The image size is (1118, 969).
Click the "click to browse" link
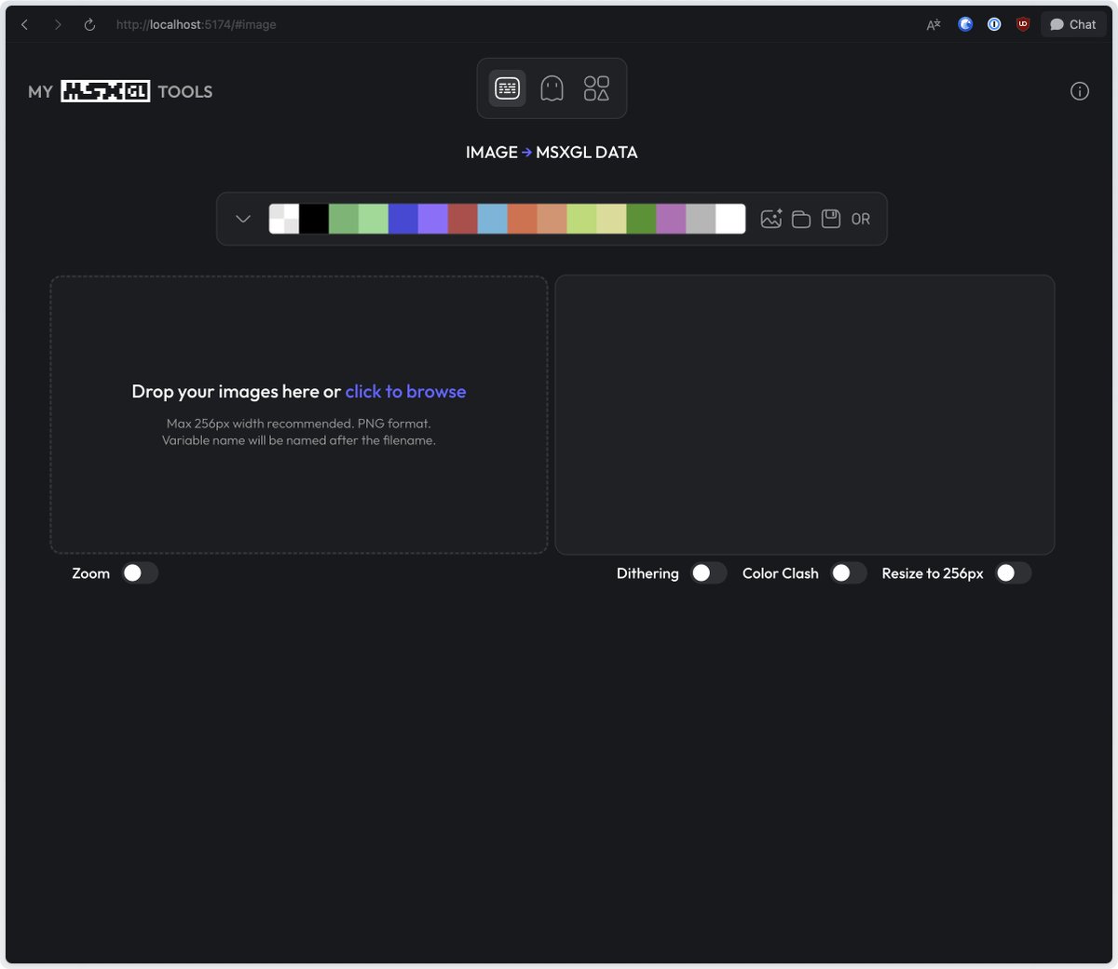click(x=405, y=392)
